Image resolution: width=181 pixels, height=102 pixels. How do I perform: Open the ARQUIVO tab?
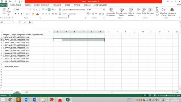4,5
